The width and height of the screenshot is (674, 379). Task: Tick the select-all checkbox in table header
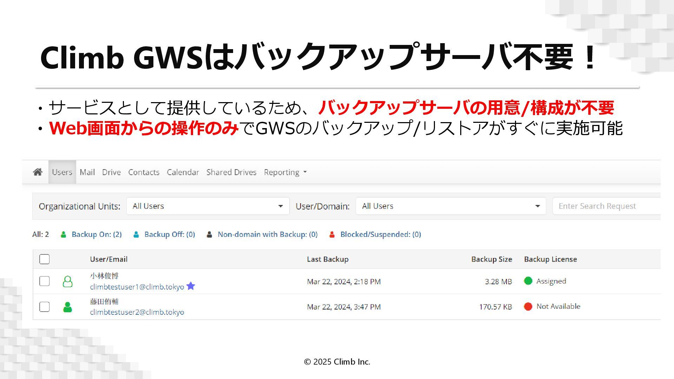click(x=44, y=259)
